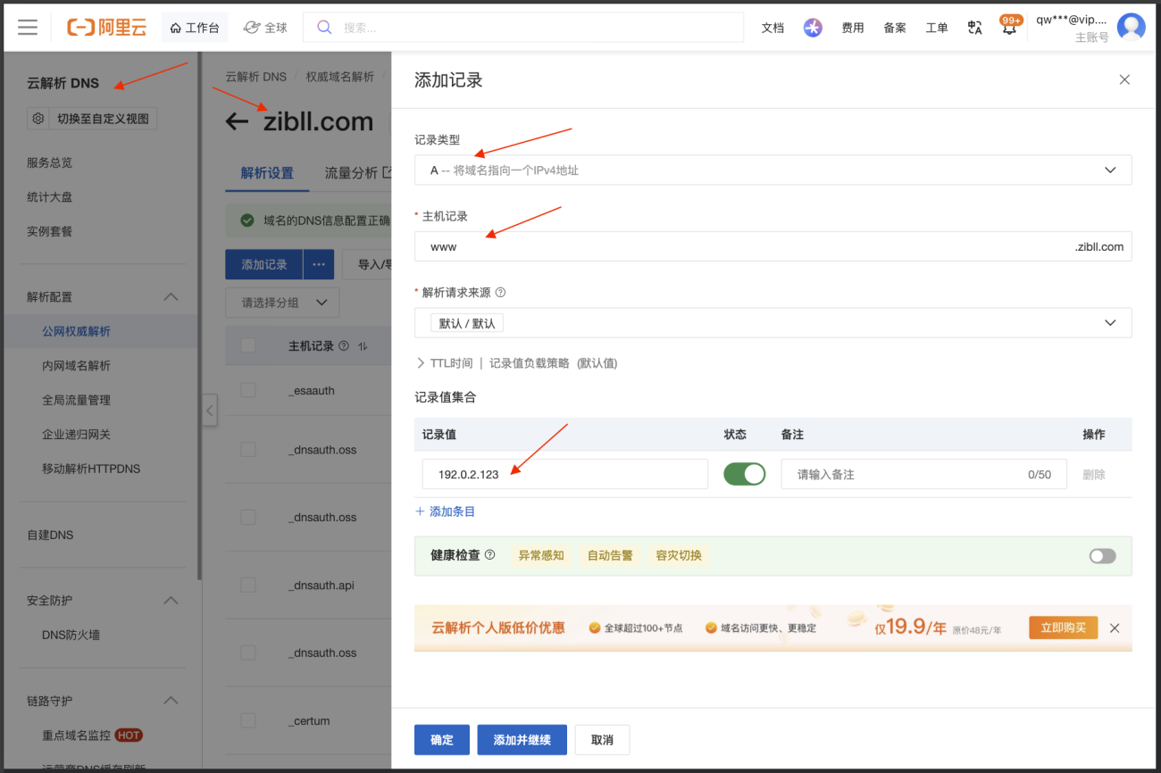Viewport: 1161px width, 773px height.
Task: Sort by 主机记录 column icon
Action: coord(363,345)
